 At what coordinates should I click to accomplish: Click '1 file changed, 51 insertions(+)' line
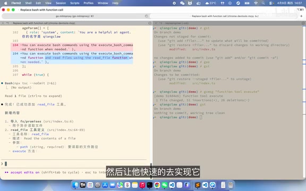click(202, 100)
